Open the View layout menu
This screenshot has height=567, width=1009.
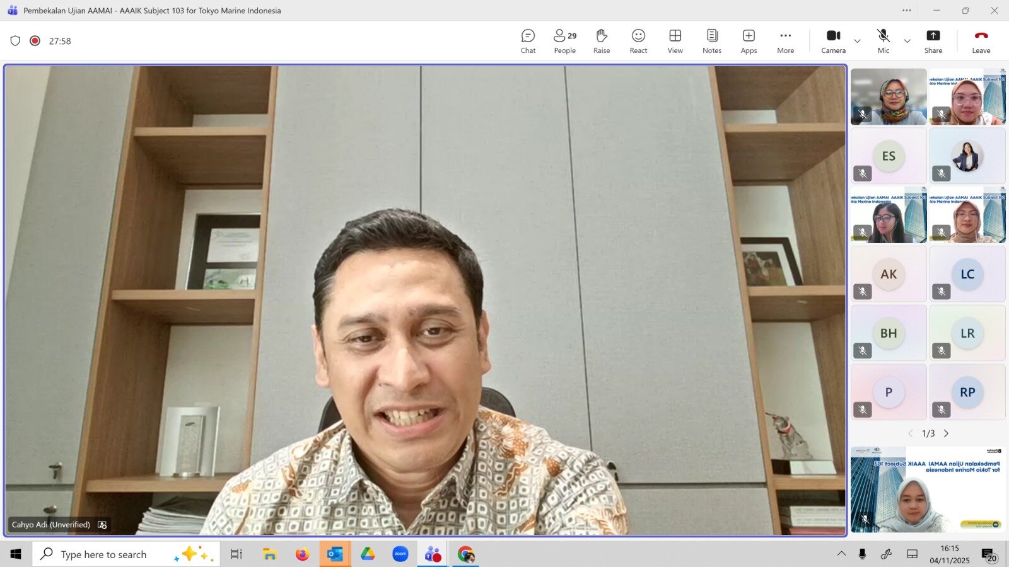tap(675, 42)
